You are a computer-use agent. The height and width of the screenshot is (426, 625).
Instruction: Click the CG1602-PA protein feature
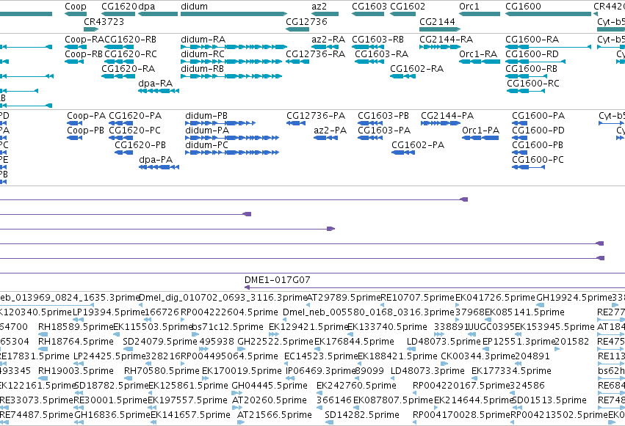tap(403, 153)
